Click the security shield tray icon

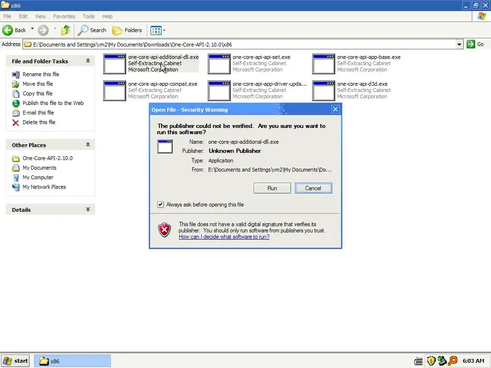pyautogui.click(x=431, y=361)
